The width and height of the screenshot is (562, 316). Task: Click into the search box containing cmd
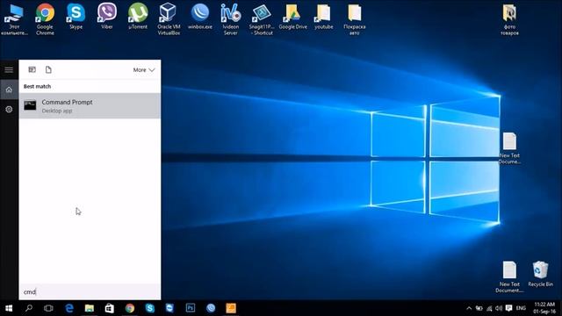[x=90, y=292]
